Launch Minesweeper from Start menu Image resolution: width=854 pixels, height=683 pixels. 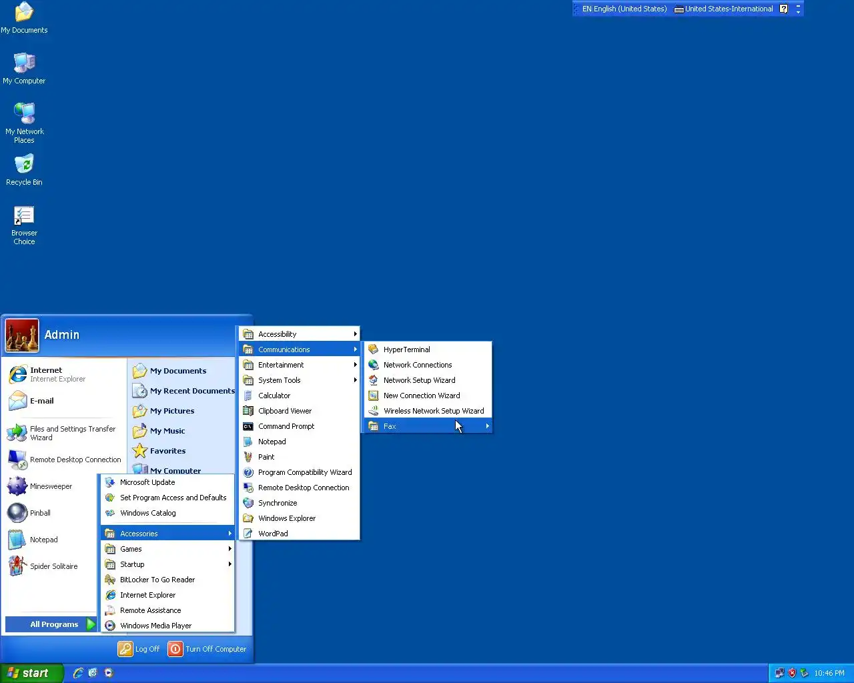coord(51,486)
